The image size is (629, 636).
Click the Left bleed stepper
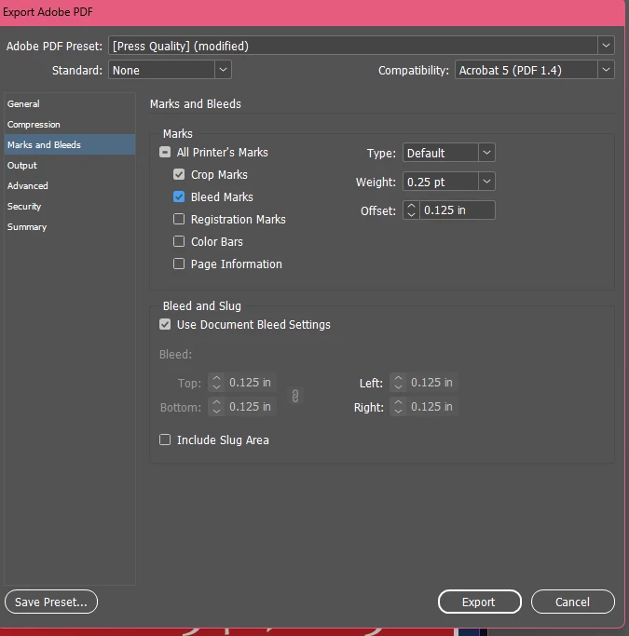click(398, 383)
